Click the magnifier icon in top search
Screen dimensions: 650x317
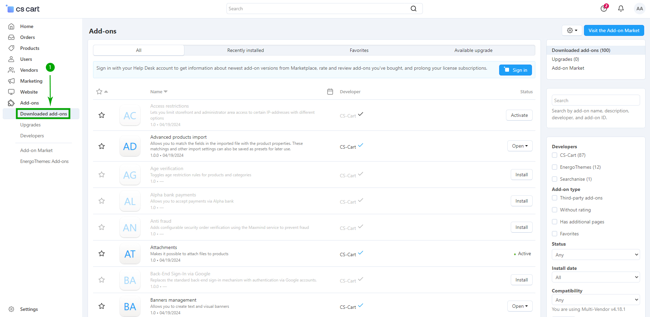coord(413,9)
